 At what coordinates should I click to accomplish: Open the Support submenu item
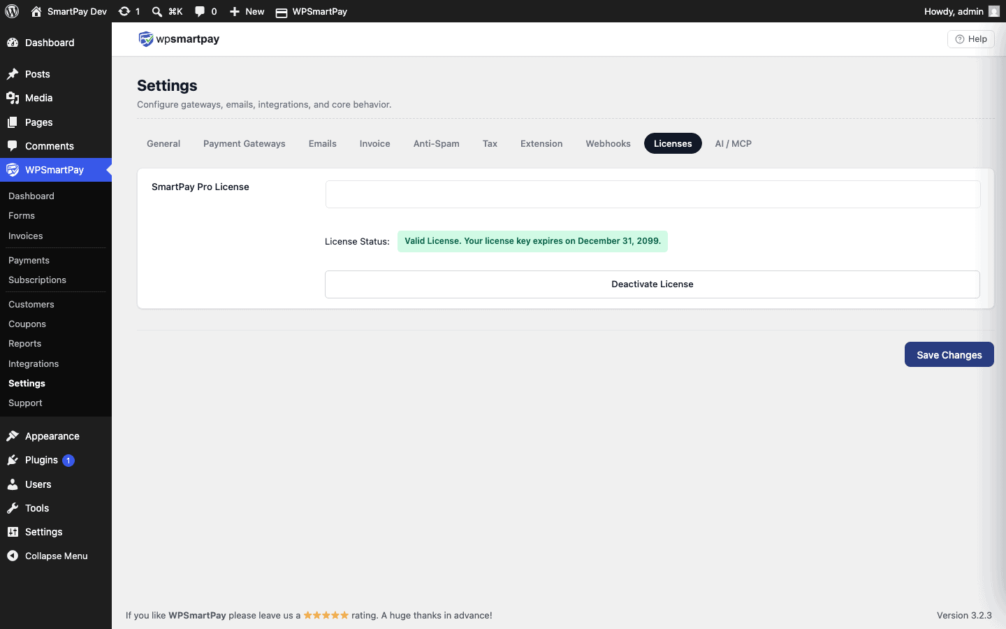point(26,403)
